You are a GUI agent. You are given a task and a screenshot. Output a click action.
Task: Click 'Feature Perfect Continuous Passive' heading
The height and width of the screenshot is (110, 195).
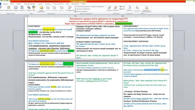coord(140,101)
